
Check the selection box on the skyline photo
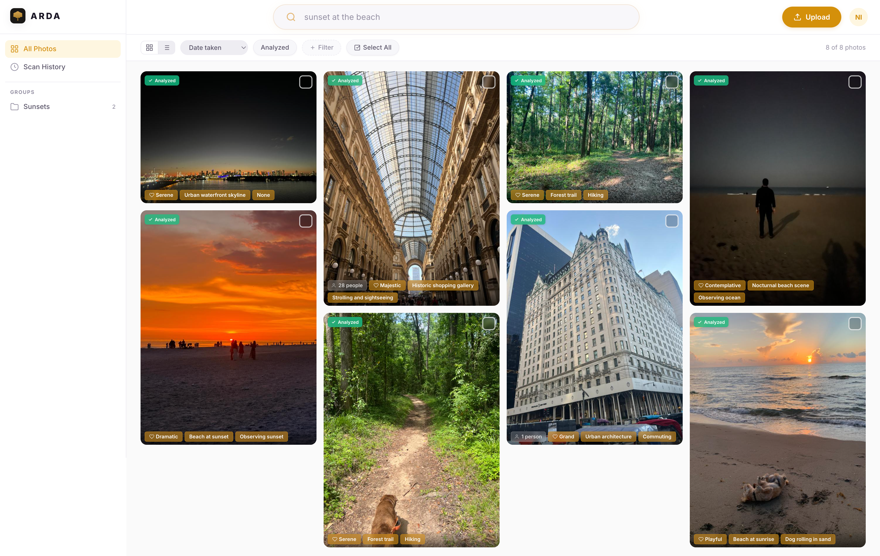(306, 82)
